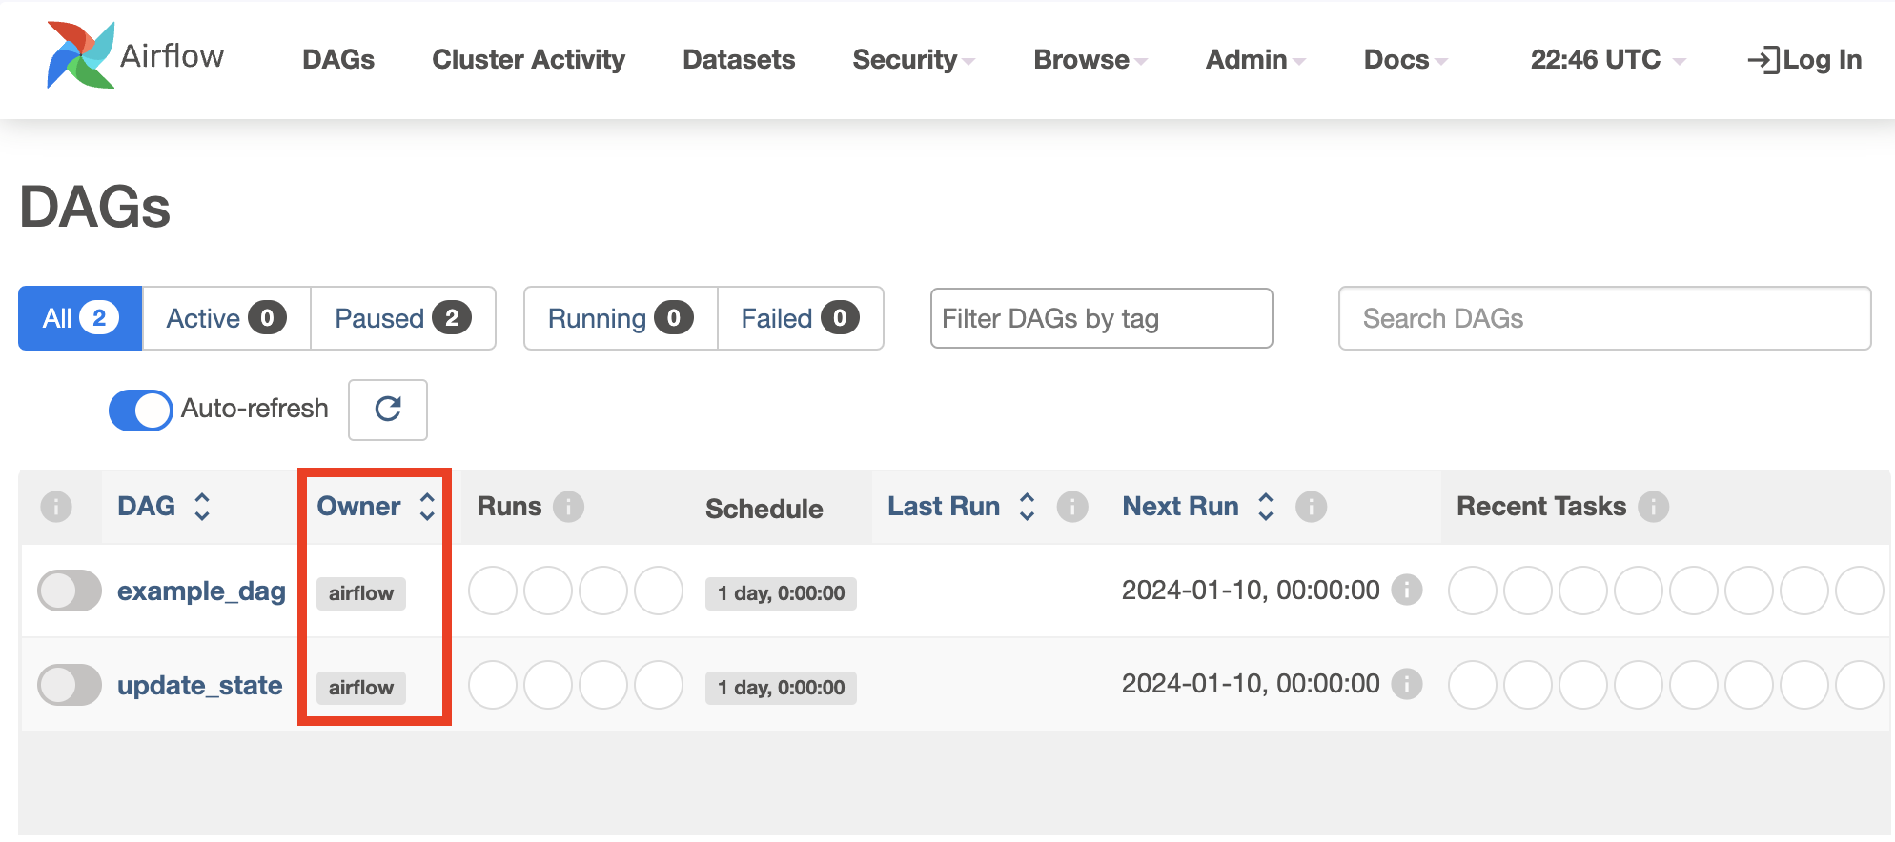
Task: Click the sort arrows next to Owner header
Action: [427, 507]
